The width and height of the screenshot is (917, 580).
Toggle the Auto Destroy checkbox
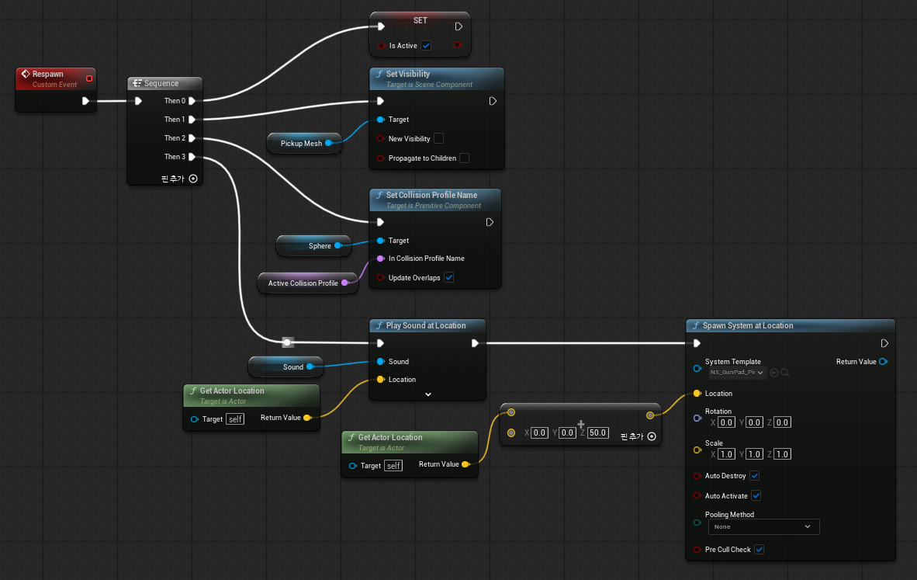755,476
